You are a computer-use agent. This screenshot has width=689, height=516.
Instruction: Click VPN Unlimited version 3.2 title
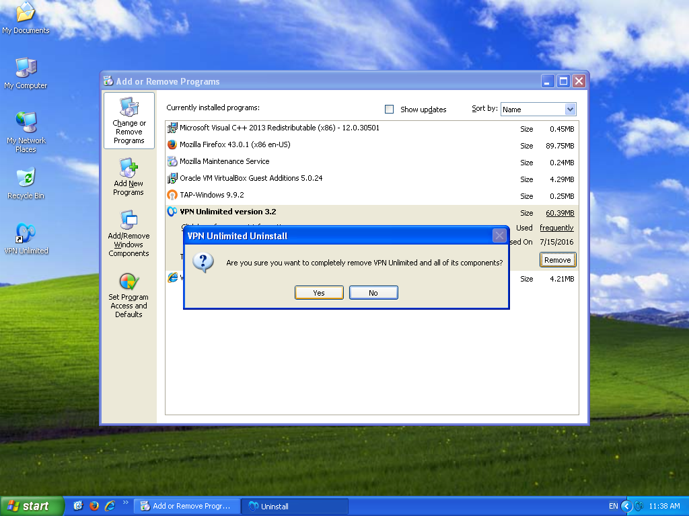click(x=228, y=212)
